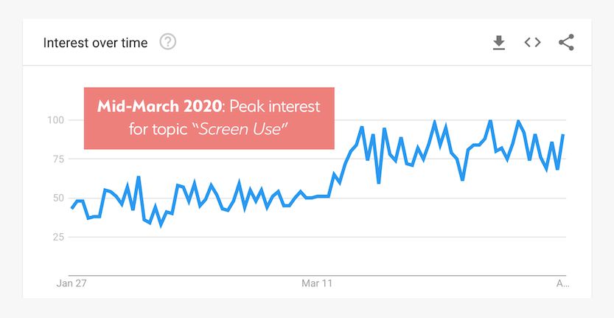
Task: Open the embed code icon
Action: (532, 43)
